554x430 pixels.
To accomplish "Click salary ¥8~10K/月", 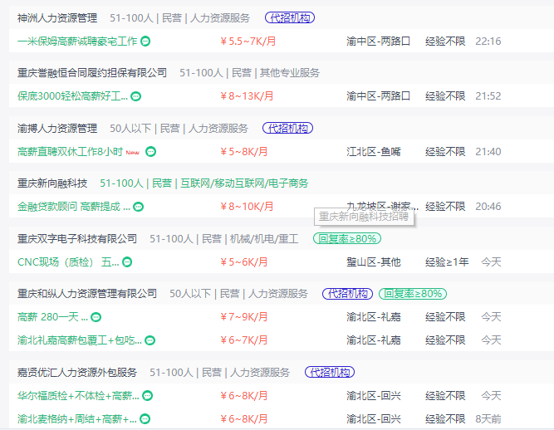I will [x=247, y=207].
